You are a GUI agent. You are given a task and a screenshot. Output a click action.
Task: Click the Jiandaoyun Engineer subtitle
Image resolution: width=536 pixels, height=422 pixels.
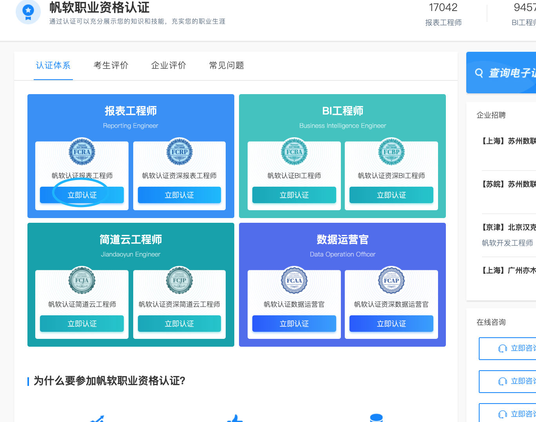[131, 255]
